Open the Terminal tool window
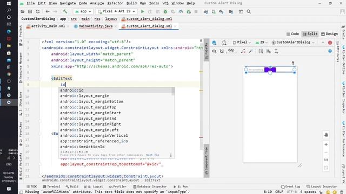346x194 pixels. click(x=51, y=186)
